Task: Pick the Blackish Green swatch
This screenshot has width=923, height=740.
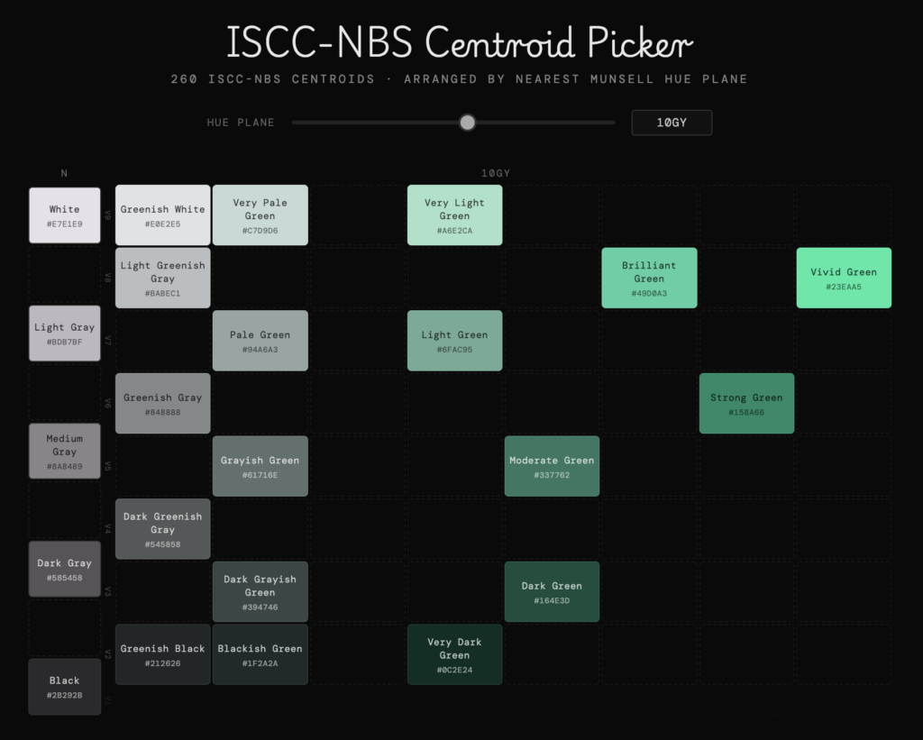Action: pyautogui.click(x=260, y=654)
